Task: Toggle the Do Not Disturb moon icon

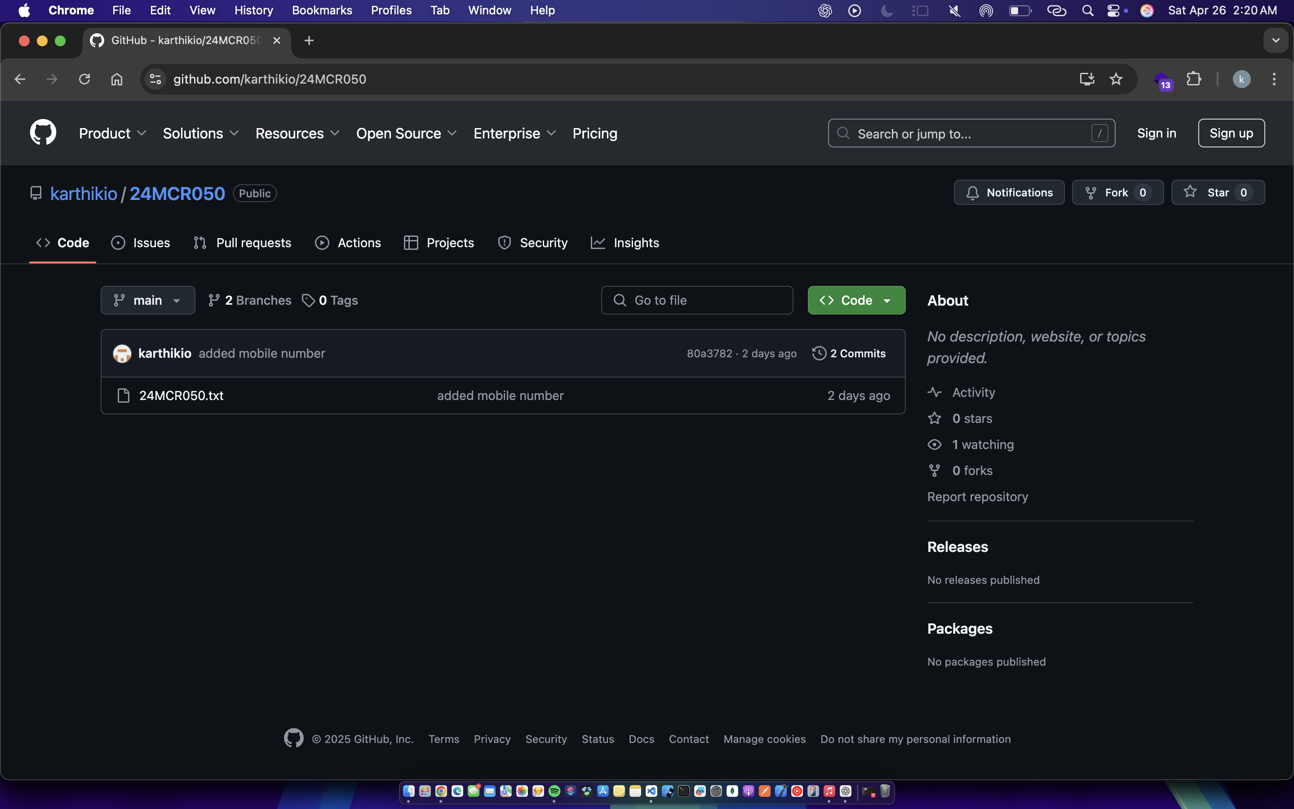Action: coord(886,11)
